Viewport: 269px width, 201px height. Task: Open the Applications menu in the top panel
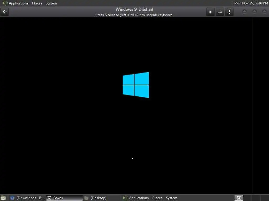point(19,3)
